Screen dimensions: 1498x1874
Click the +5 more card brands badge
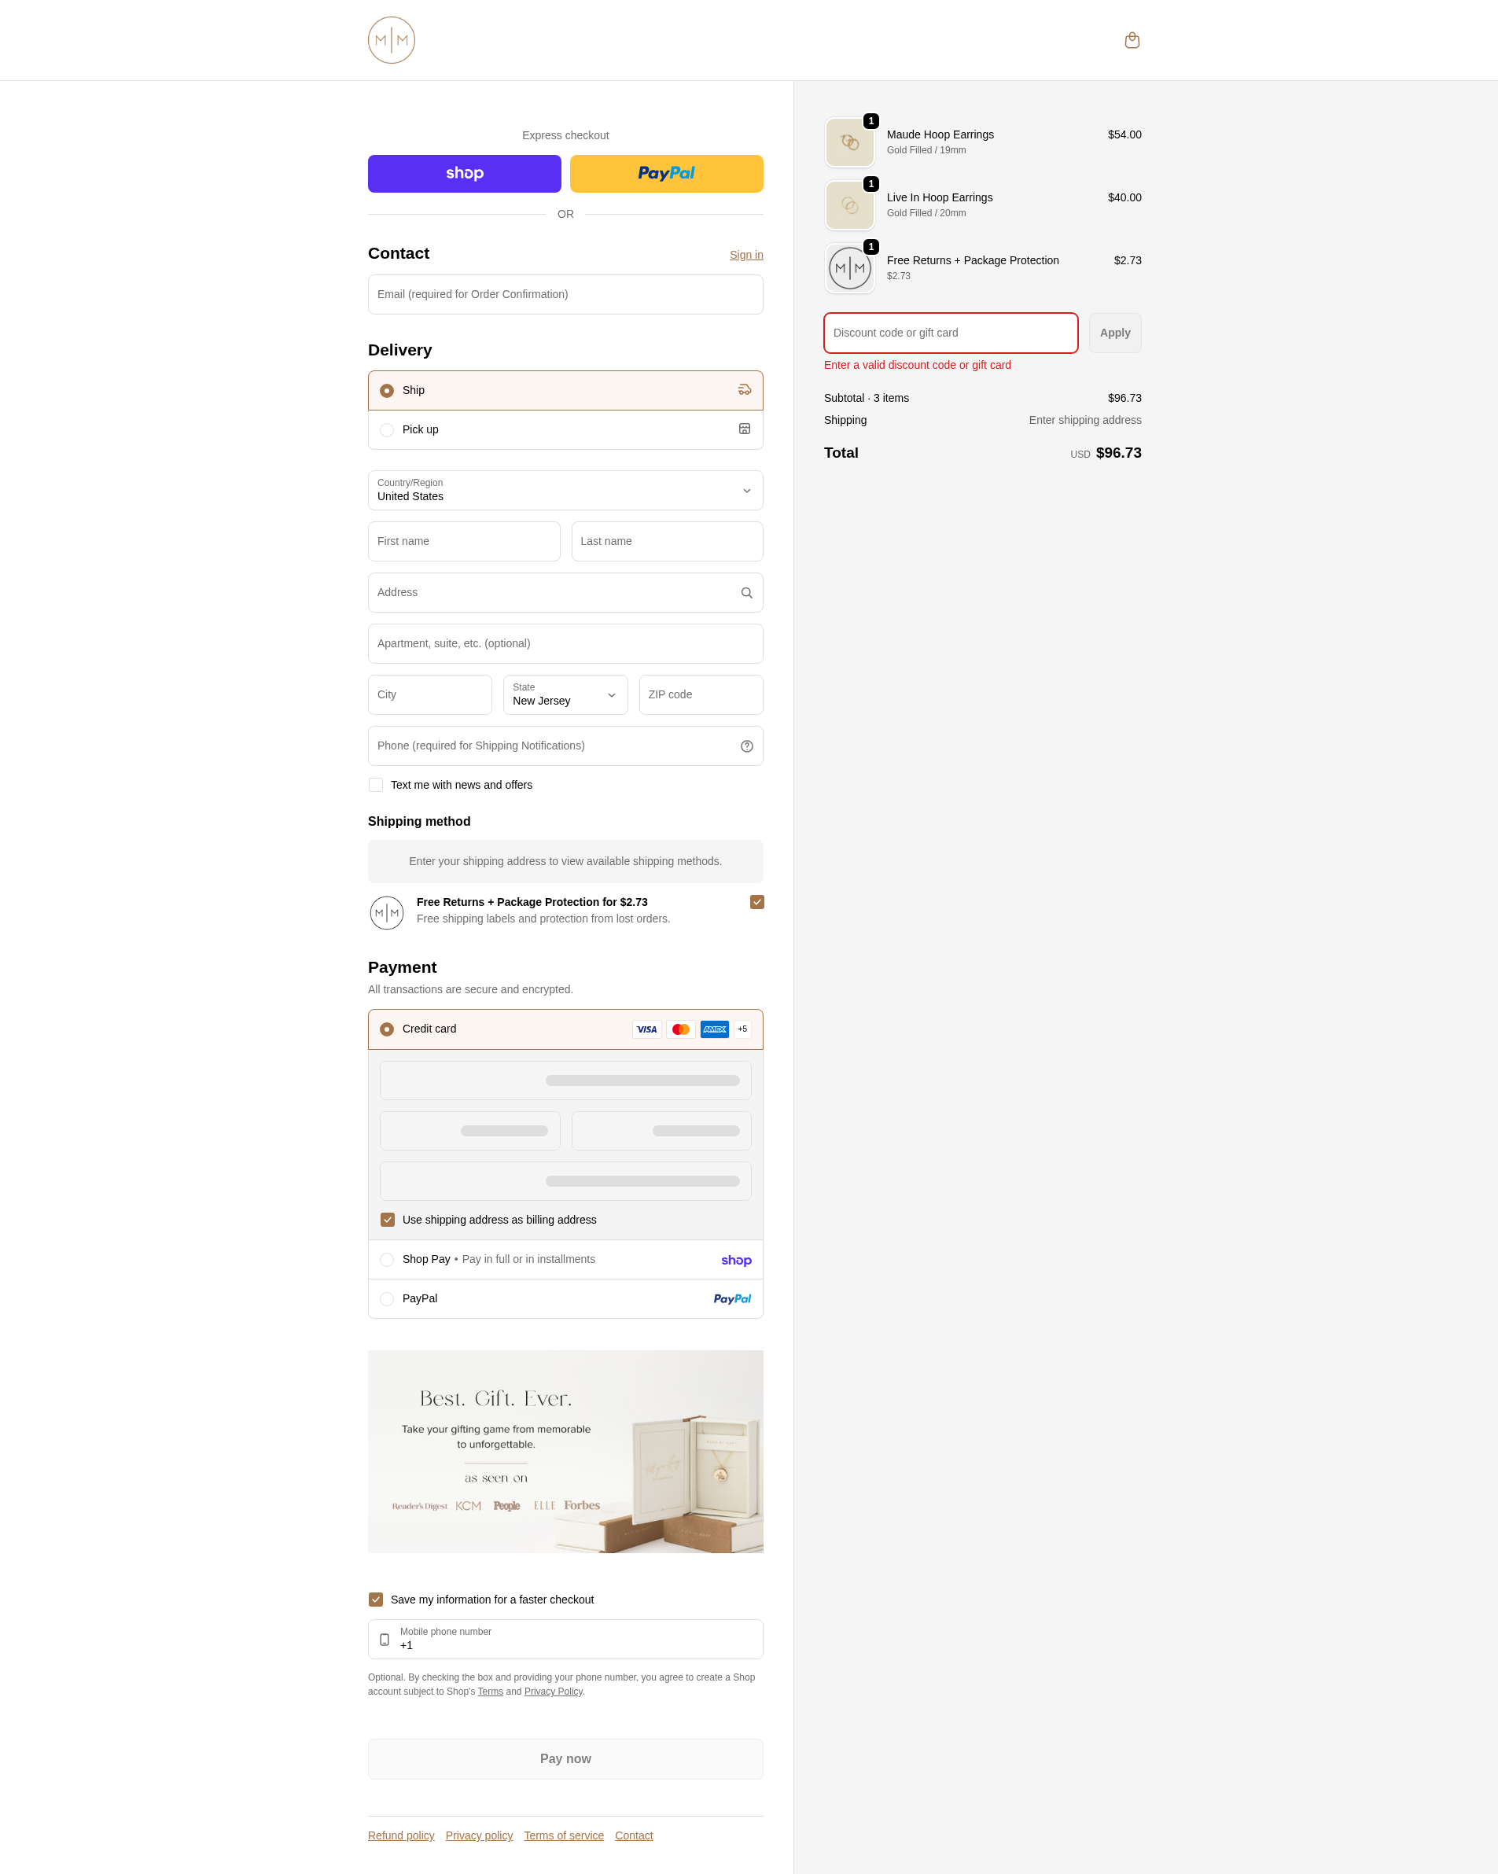742,1029
